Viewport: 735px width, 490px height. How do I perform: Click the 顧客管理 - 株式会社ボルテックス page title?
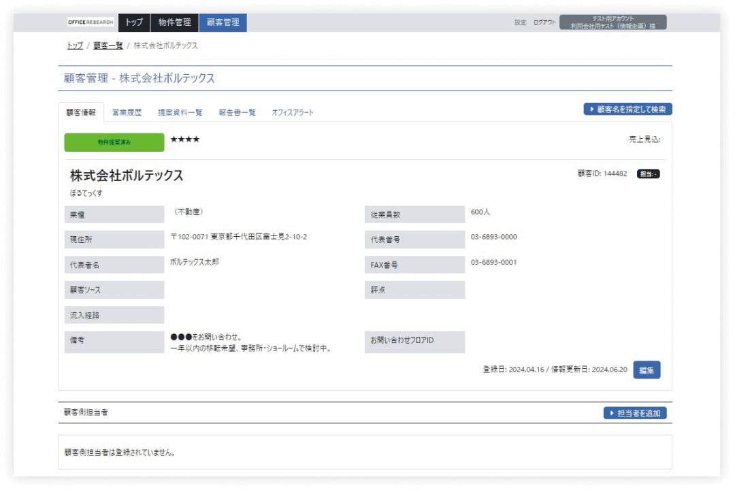(140, 78)
